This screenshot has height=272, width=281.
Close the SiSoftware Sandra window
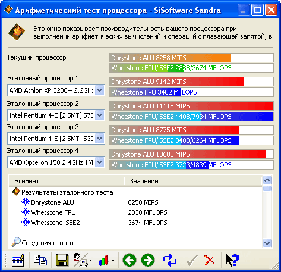coord(271,10)
